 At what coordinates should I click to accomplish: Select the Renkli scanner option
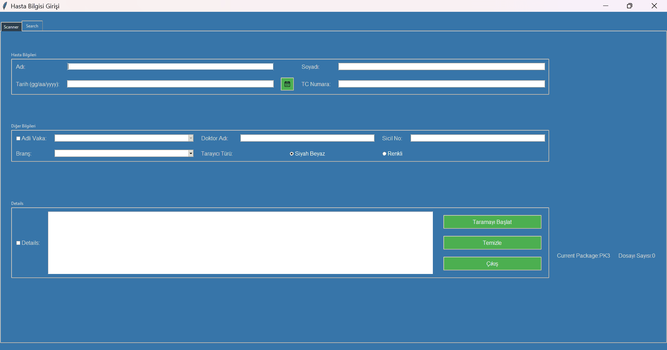[384, 153]
